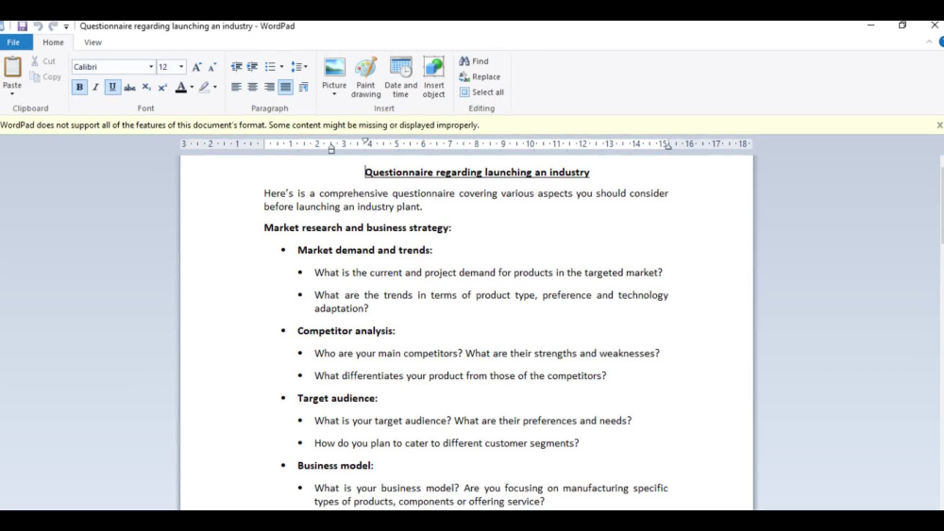Click 'Market demand and trends:' heading
Viewport: 944px width, 531px height.
pyautogui.click(x=364, y=250)
